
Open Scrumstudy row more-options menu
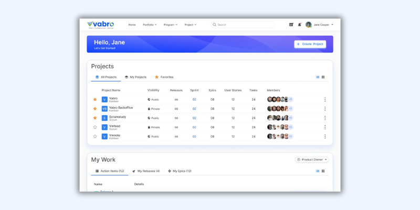point(325,118)
